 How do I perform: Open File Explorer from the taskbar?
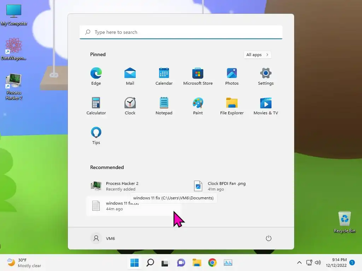[197, 263]
